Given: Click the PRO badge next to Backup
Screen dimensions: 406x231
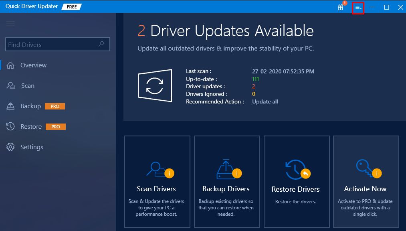Looking at the screenshot, I should point(55,106).
